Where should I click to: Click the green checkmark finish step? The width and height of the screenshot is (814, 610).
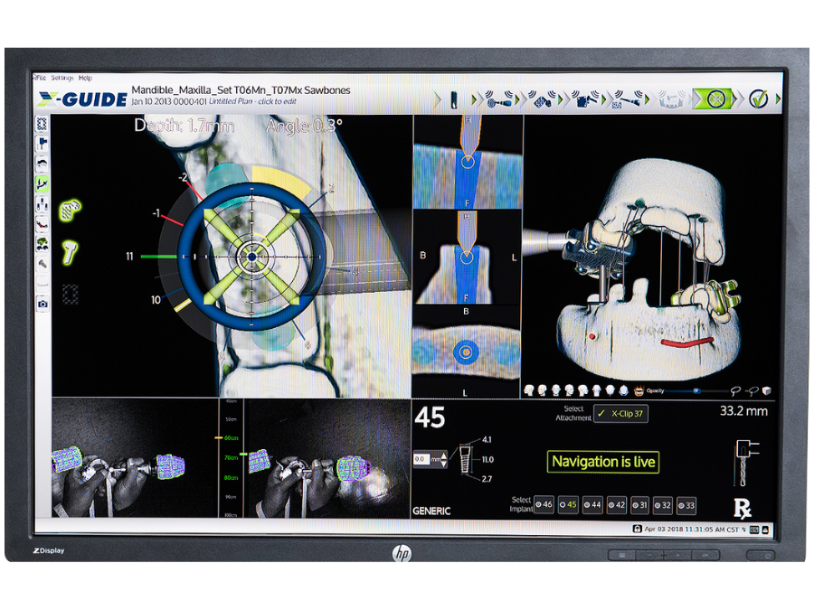(759, 99)
